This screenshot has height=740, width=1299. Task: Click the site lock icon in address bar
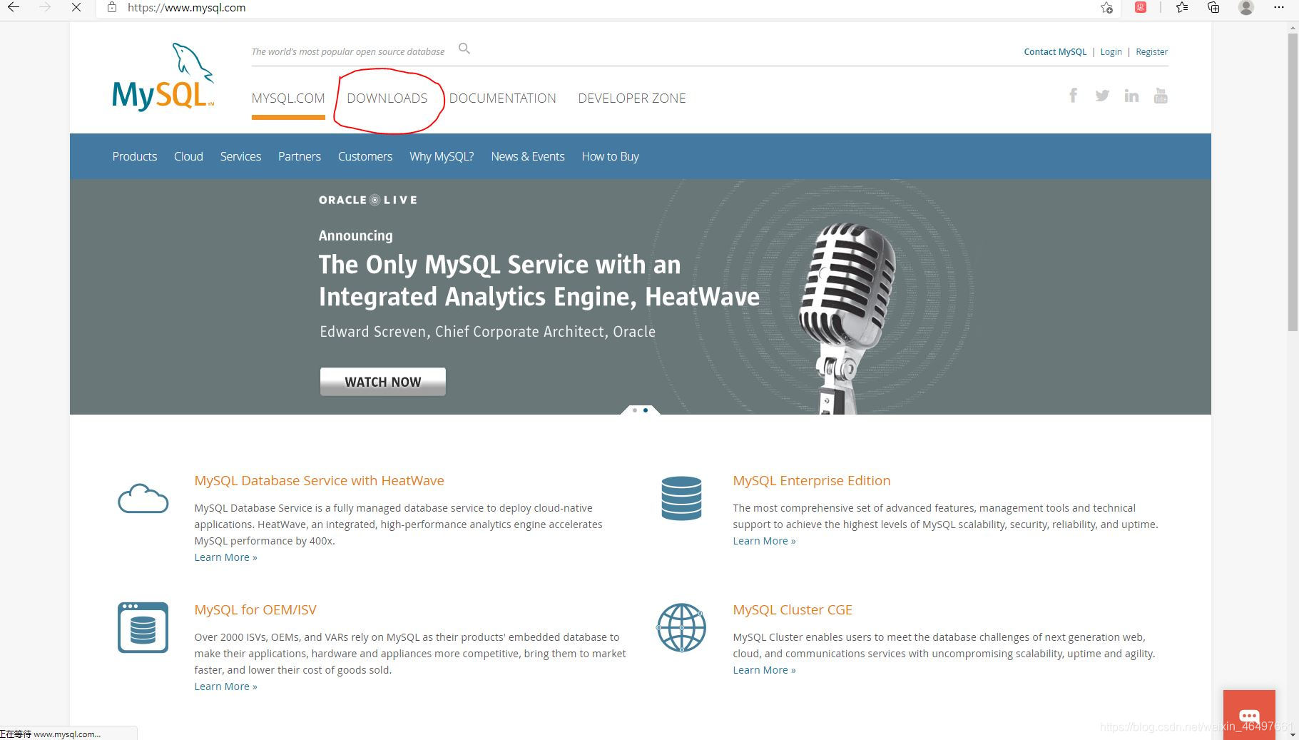pyautogui.click(x=111, y=8)
